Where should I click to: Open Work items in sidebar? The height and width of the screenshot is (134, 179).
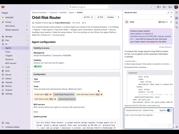coord(15,26)
